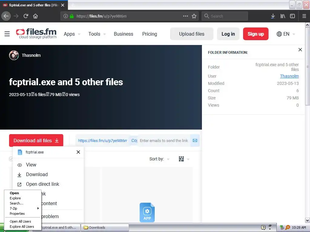
Task: Click the envelope send-link icon
Action: (x=195, y=140)
